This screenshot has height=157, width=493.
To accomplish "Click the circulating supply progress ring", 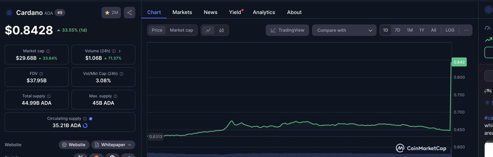I will (85, 125).
